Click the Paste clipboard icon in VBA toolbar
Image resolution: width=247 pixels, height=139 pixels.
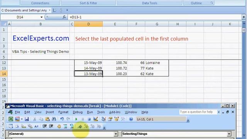coord(47,119)
